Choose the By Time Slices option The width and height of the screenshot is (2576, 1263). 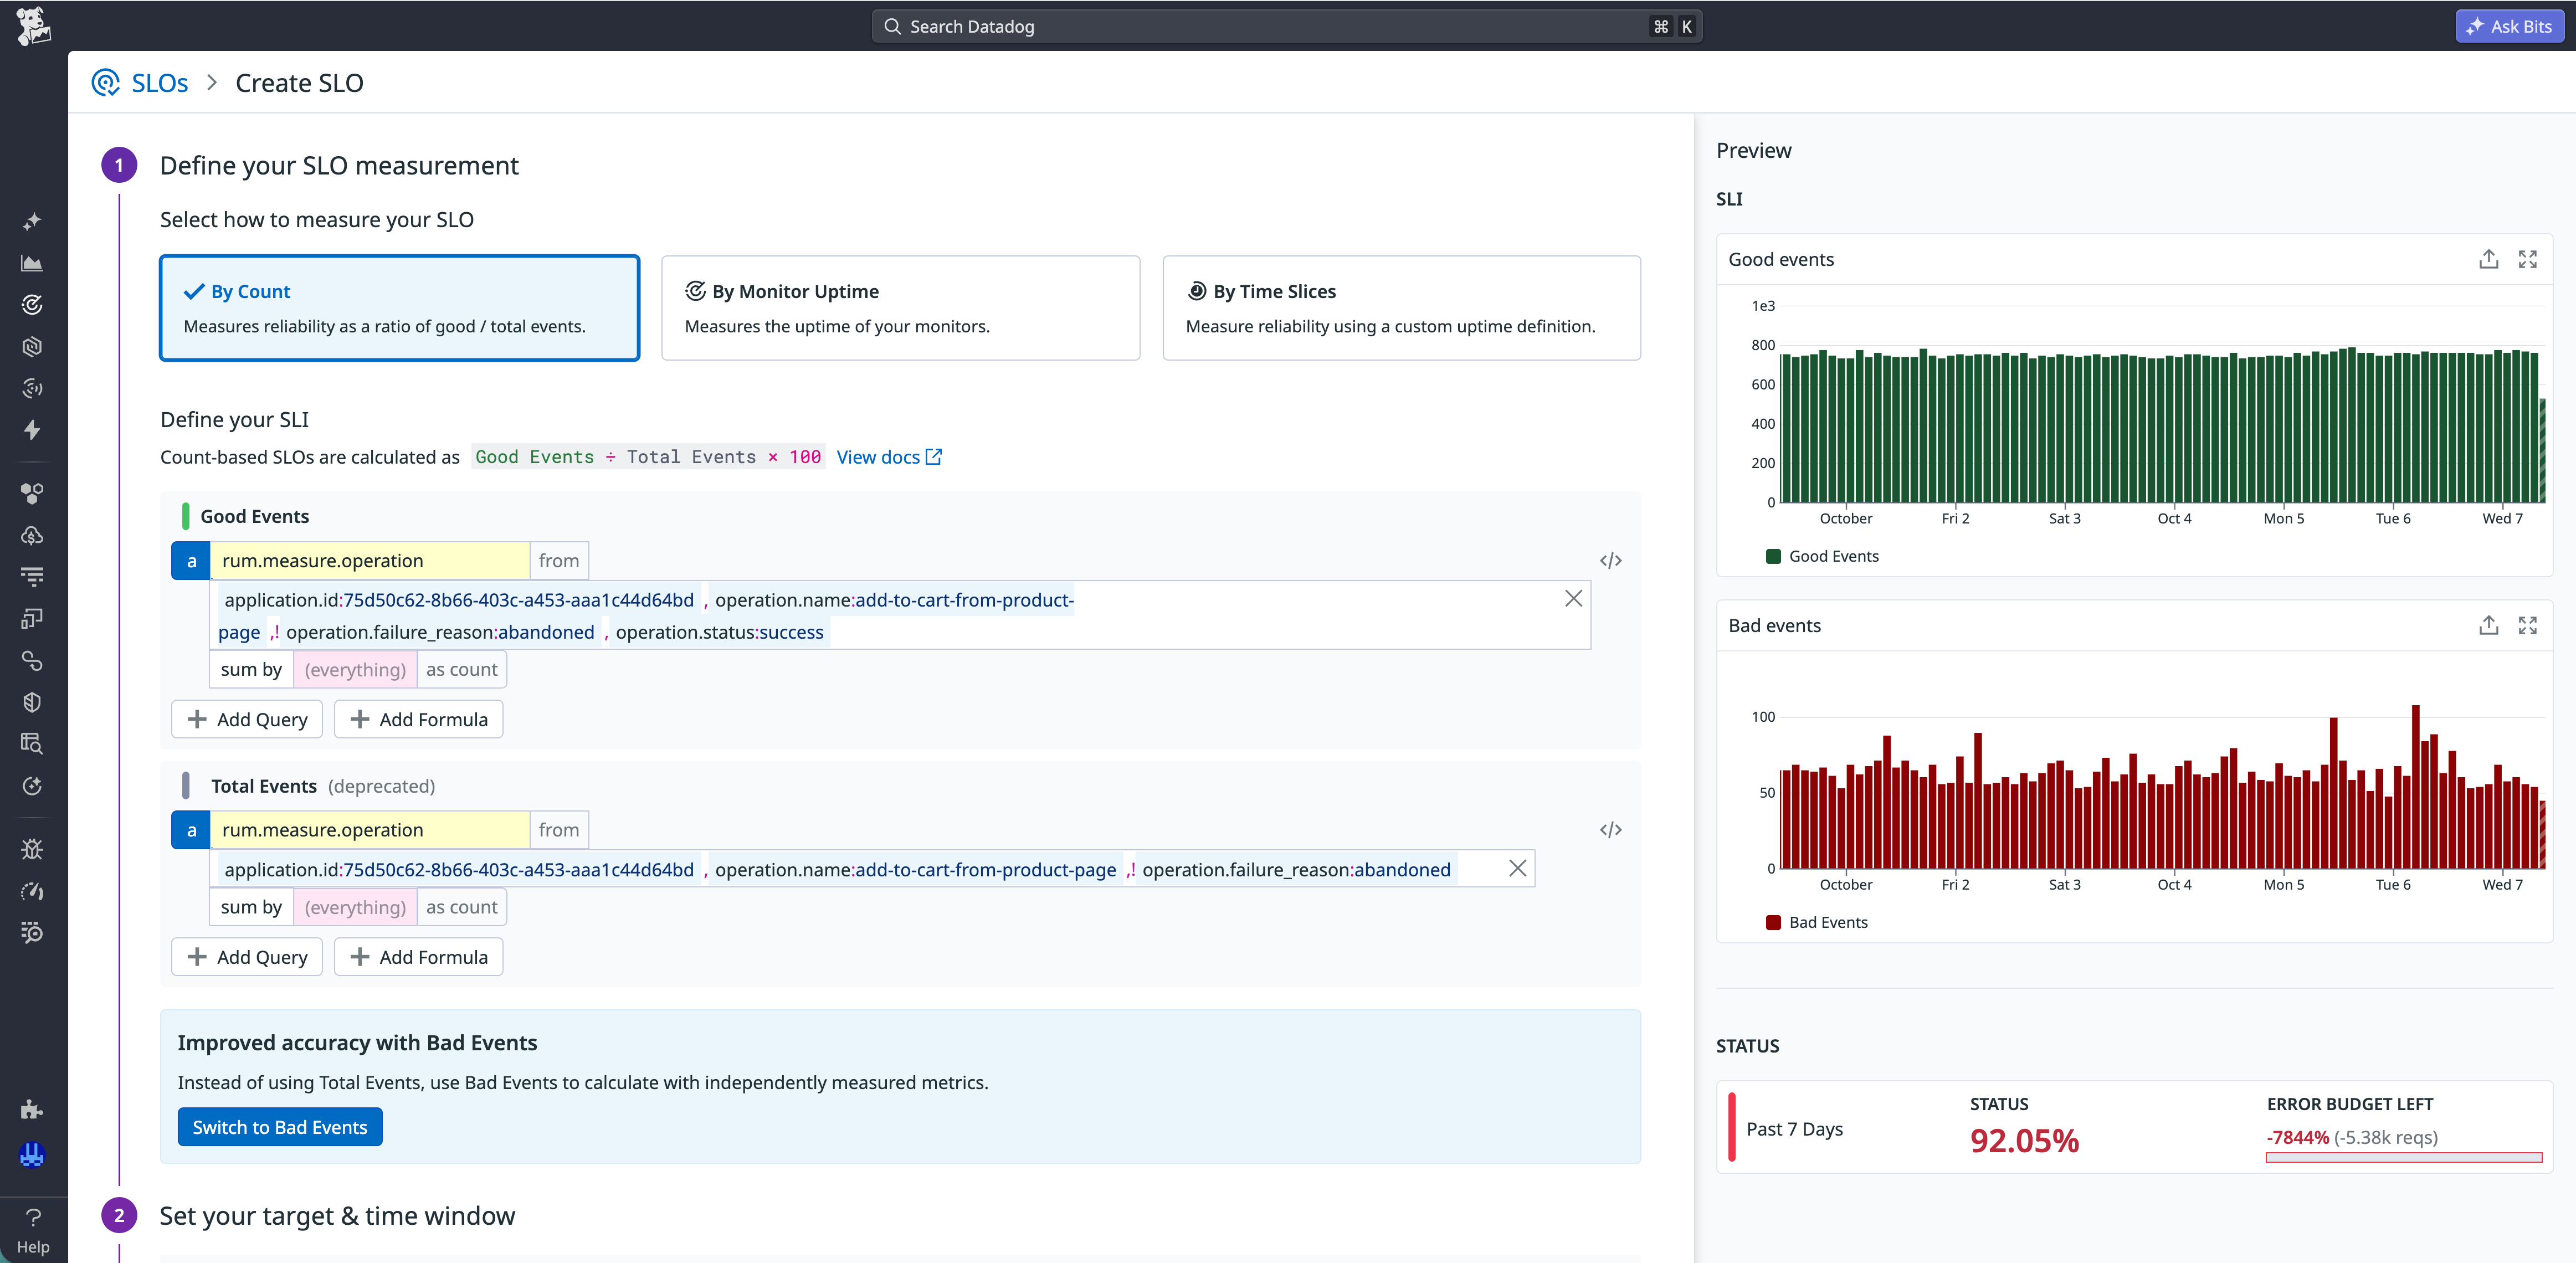(1401, 308)
